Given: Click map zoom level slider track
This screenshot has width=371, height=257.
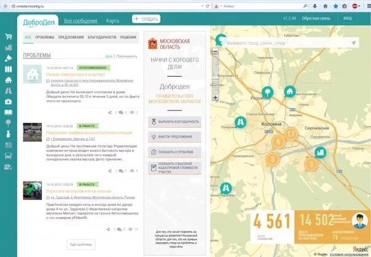Looking at the screenshot, I should pos(216,74).
